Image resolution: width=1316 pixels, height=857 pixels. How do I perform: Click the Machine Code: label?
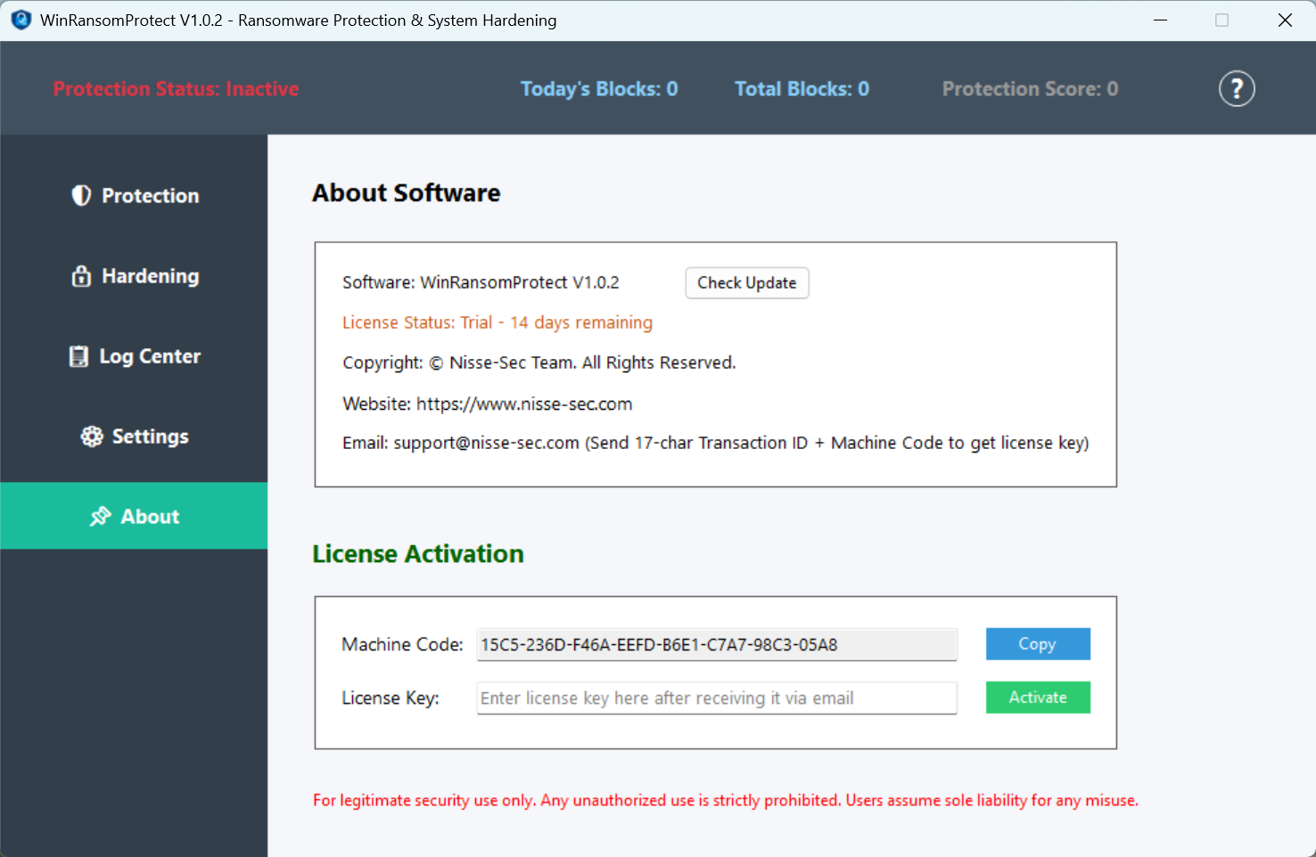tap(403, 644)
